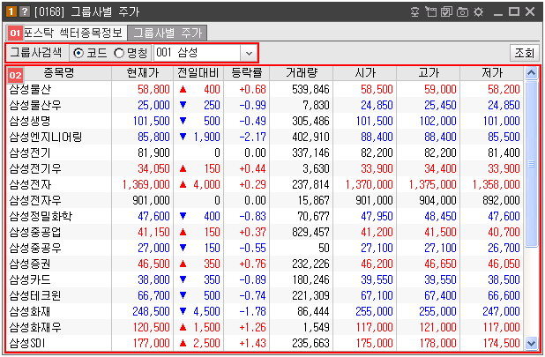
Task: Select the 삼성전기우 row
Action: tap(265, 168)
